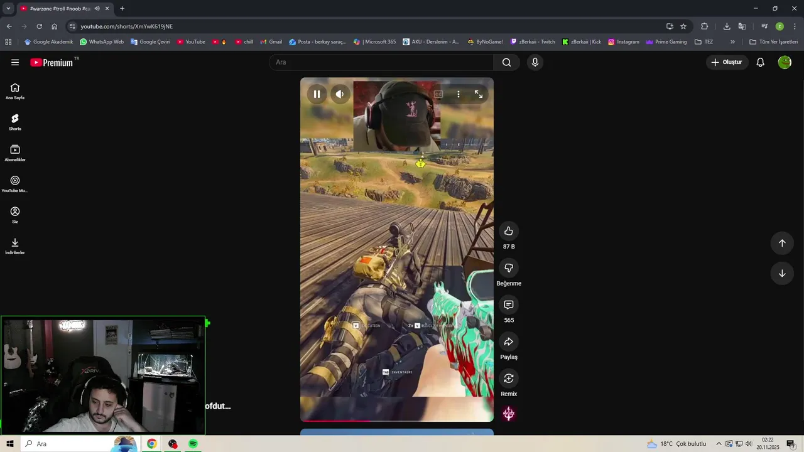This screenshot has height=452, width=804.
Task: Open Chrome from the taskbar
Action: tap(151, 444)
